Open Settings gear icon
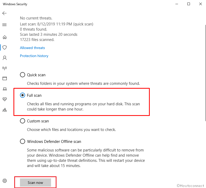Image resolution: width=206 pixels, height=188 pixels. [5, 181]
